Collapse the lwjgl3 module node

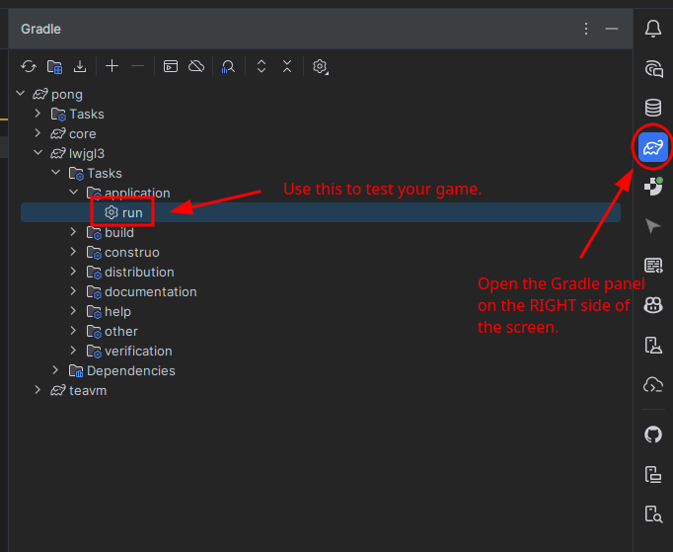[x=37, y=152]
